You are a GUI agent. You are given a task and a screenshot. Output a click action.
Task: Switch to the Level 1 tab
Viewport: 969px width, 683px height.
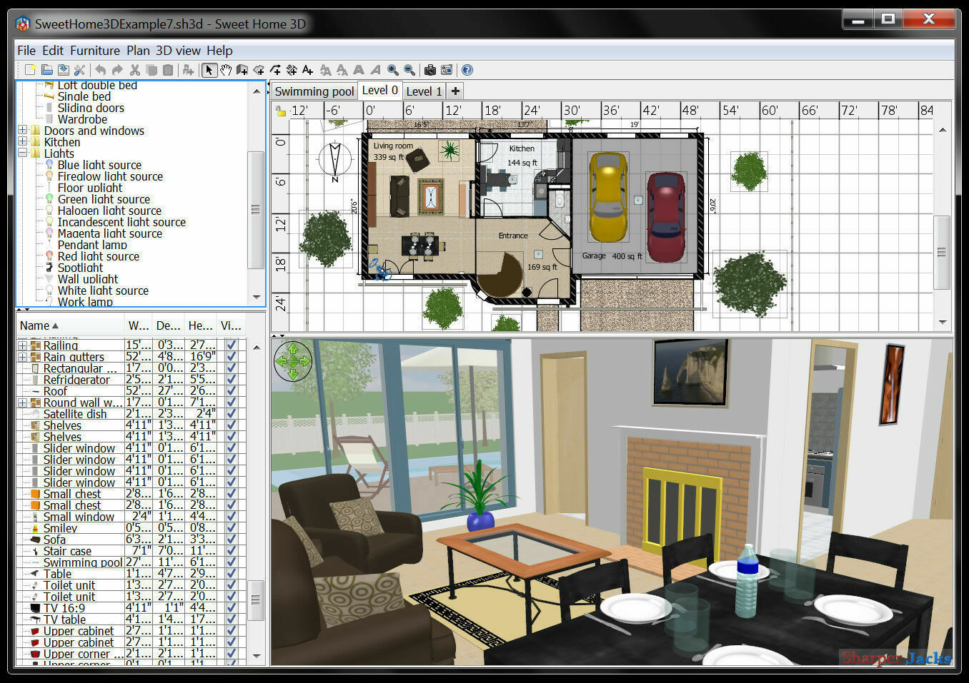click(424, 91)
